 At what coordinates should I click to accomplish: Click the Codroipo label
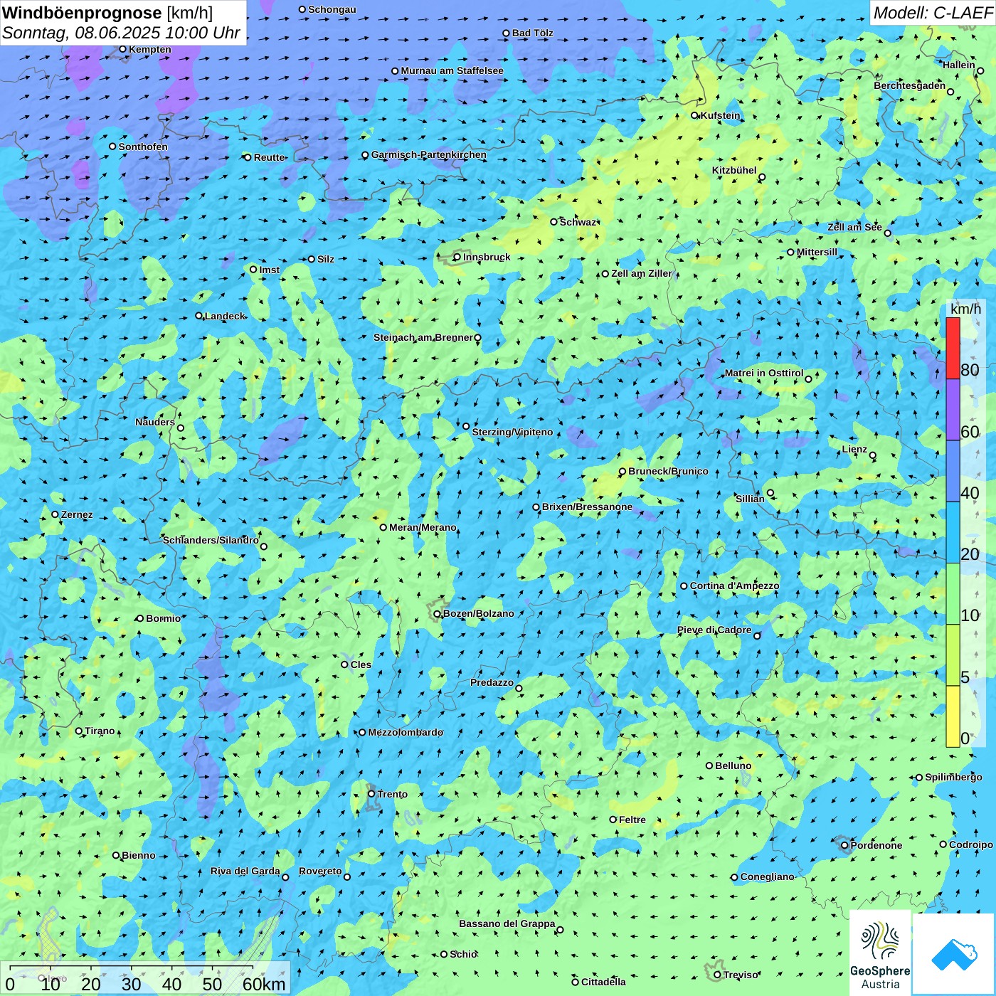(971, 844)
